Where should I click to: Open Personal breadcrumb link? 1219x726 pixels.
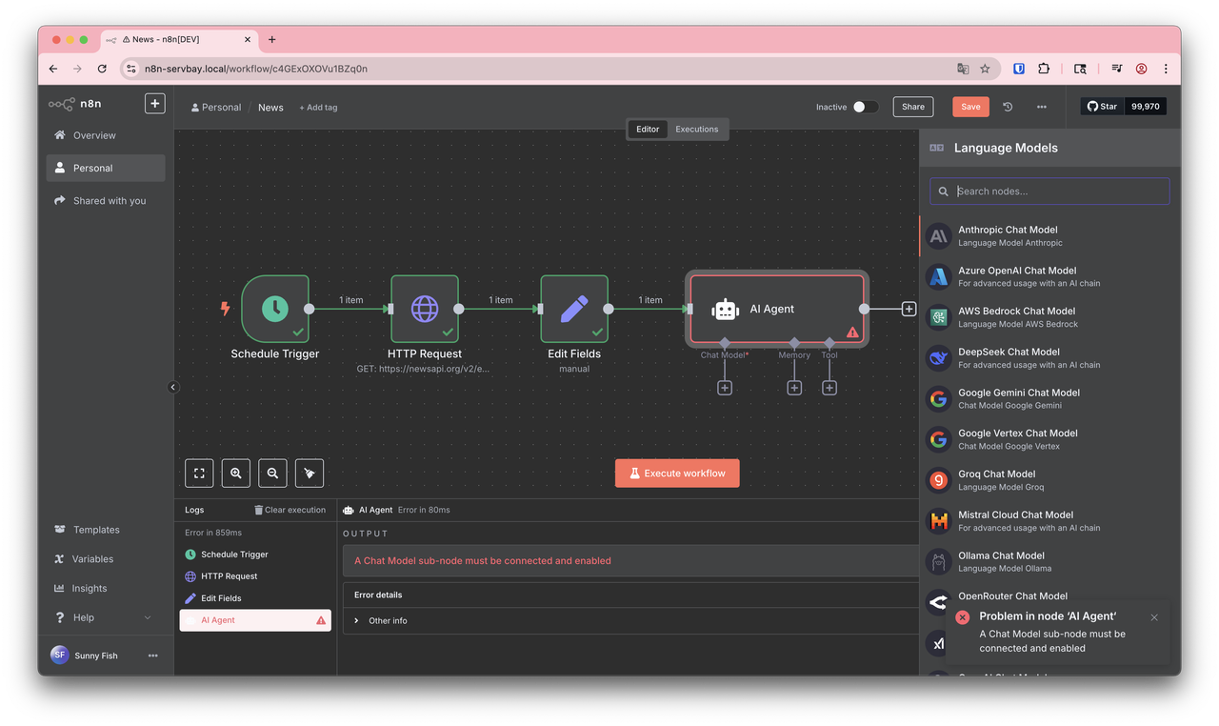[216, 108]
